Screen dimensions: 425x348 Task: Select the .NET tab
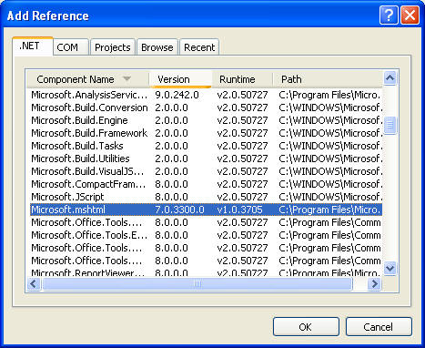[x=33, y=46]
